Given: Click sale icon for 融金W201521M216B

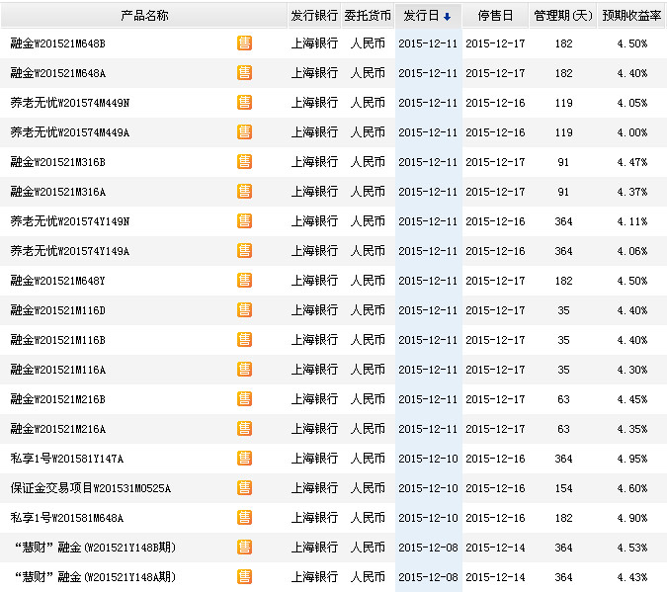Looking at the screenshot, I should pos(245,398).
